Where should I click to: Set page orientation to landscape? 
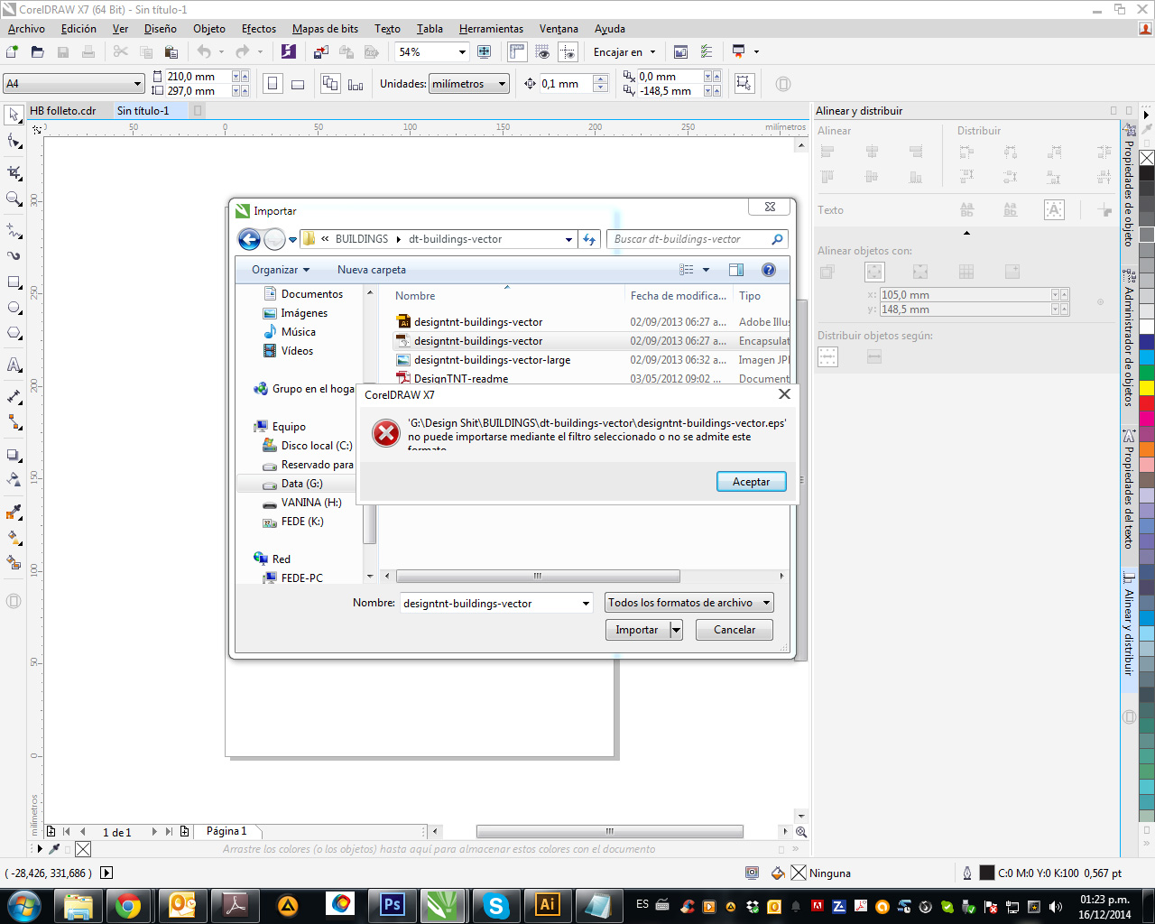(x=298, y=84)
